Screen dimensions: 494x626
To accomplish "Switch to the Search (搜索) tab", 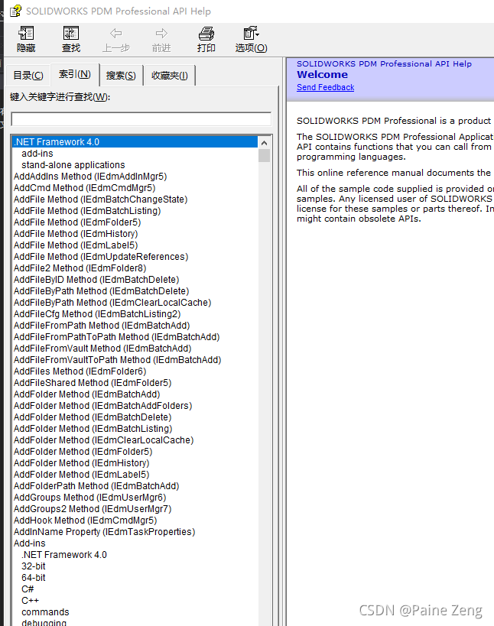I will pos(121,76).
